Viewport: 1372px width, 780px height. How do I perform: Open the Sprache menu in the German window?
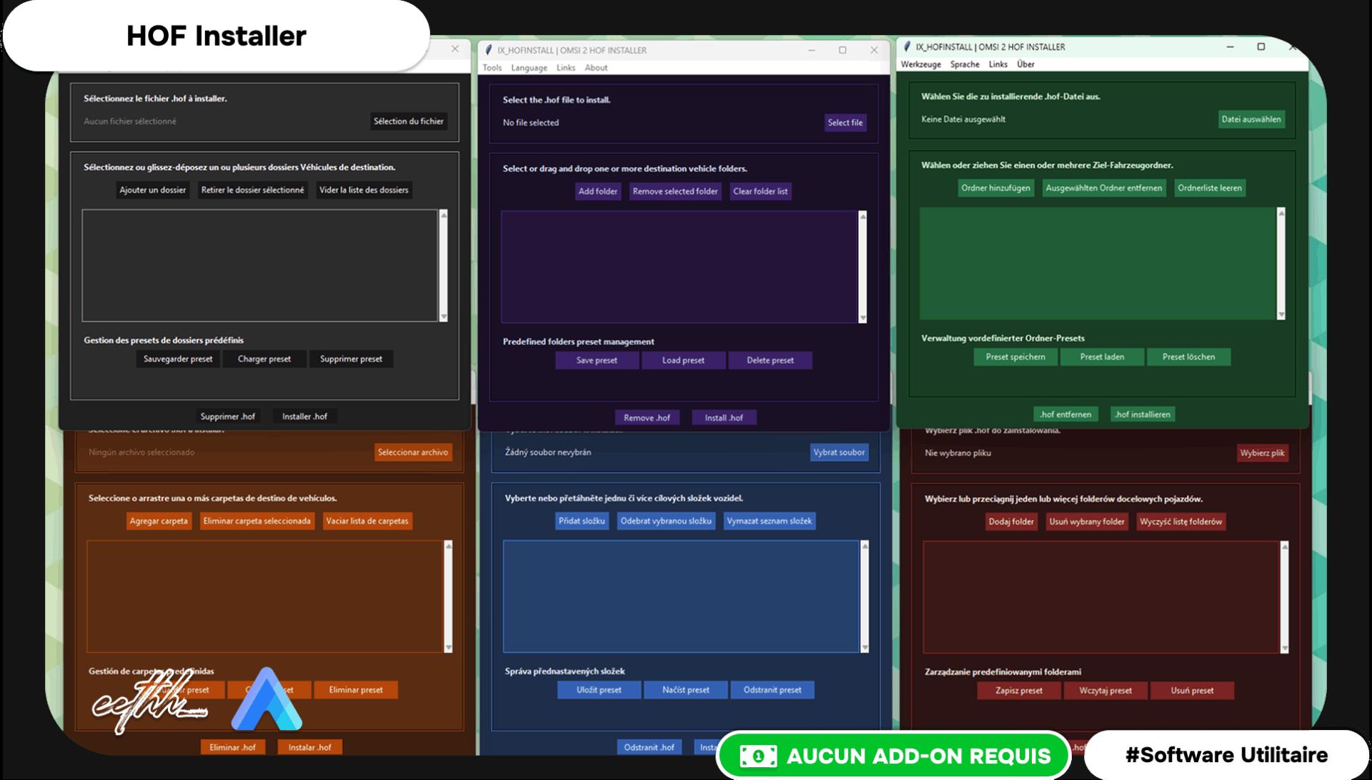tap(965, 64)
